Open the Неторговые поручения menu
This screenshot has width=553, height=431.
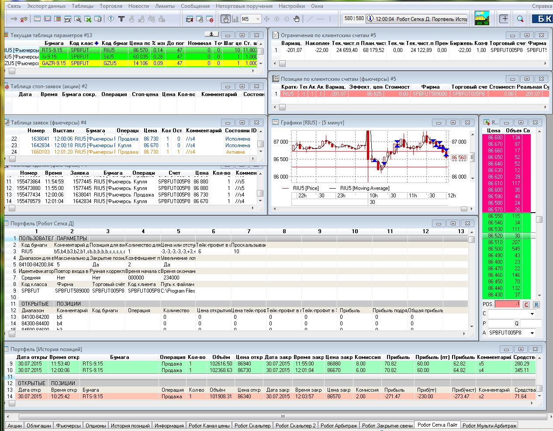[244, 6]
